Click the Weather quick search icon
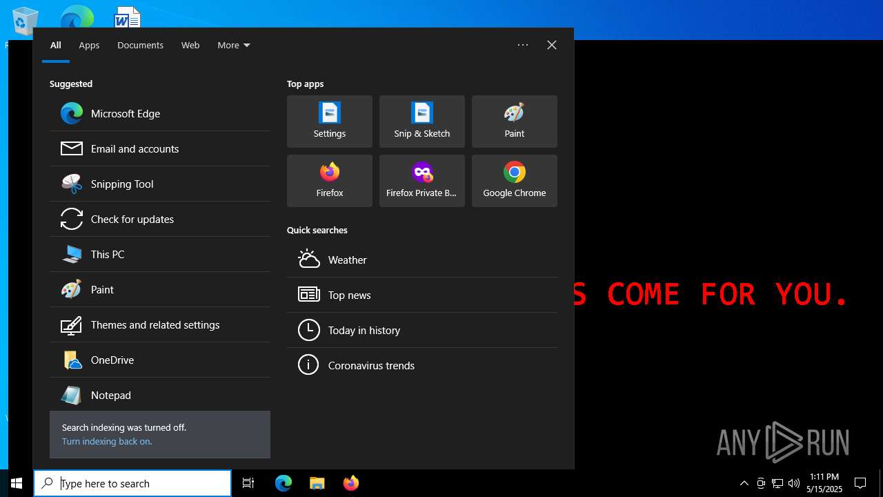 [309, 260]
